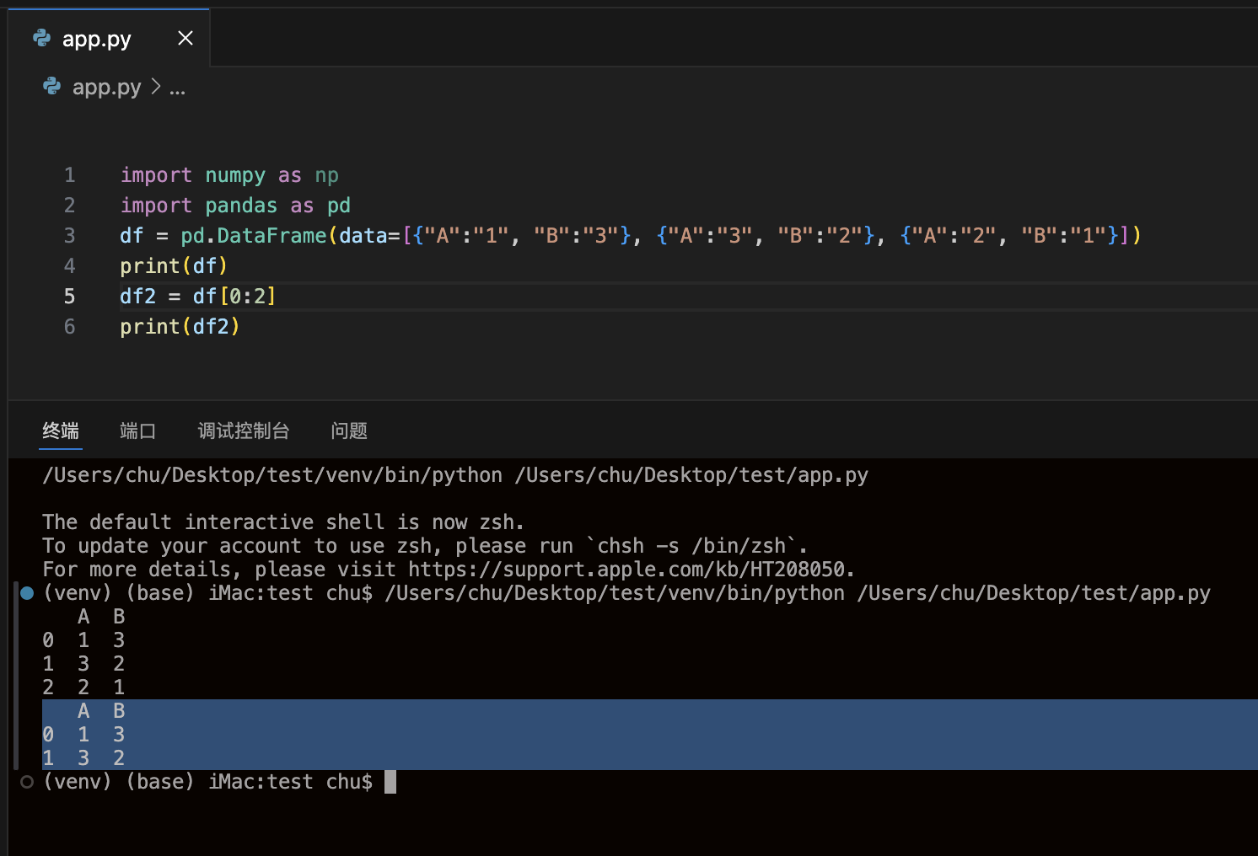Close the app.py editor tab
This screenshot has width=1258, height=856.
[185, 38]
